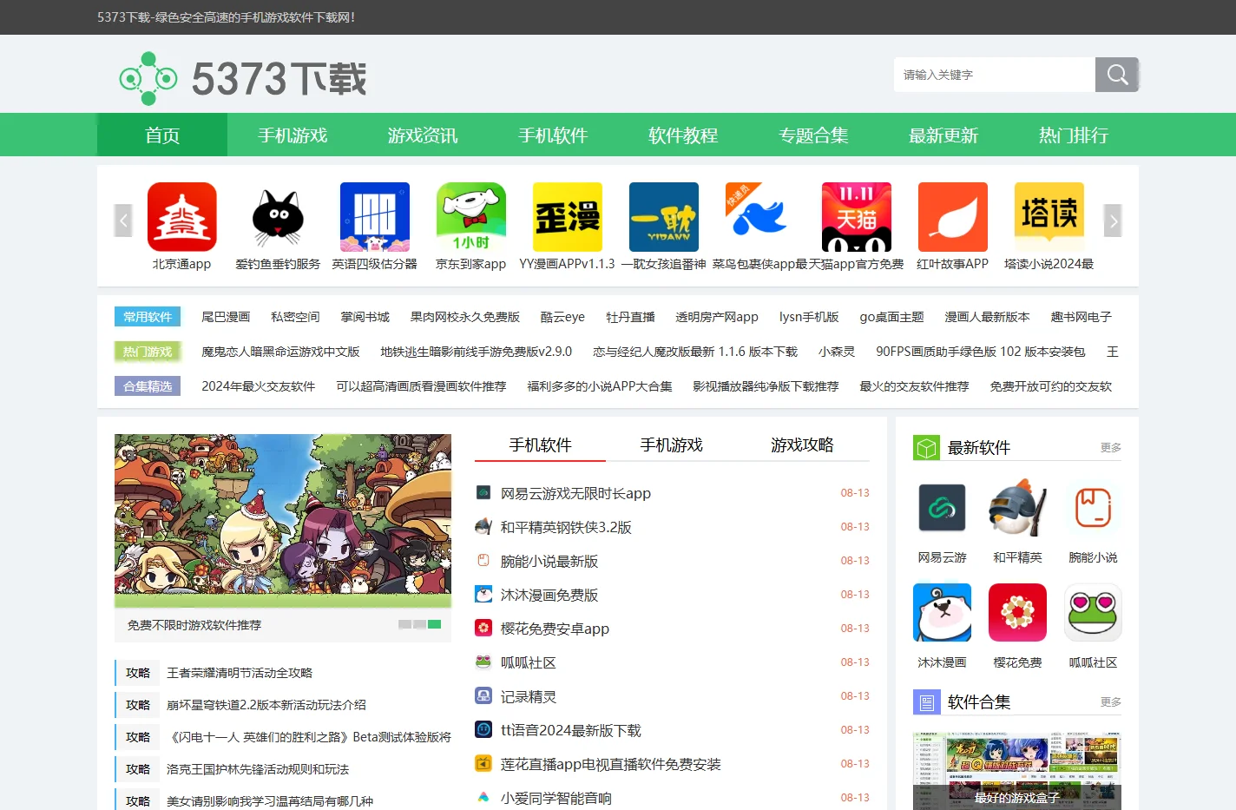
Task: Open the 爱钓鱼垂钓服务 black cat icon
Action: (x=278, y=217)
